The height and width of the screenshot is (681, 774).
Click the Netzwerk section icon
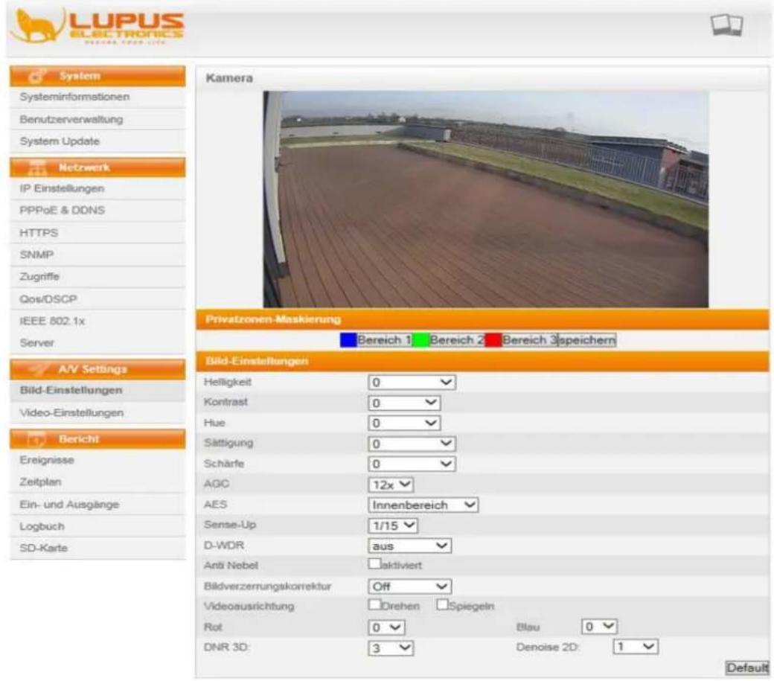[x=37, y=167]
